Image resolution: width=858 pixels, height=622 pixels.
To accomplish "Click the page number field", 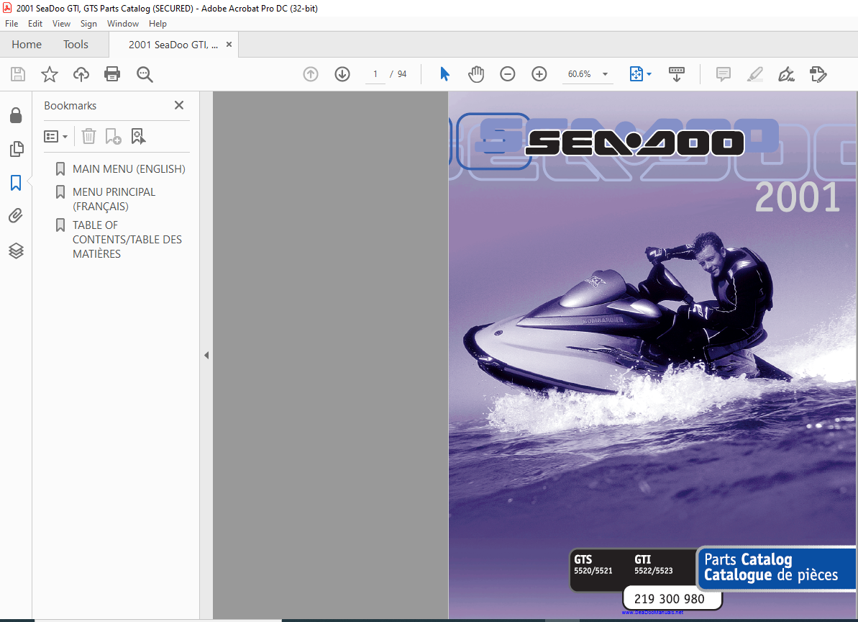I will point(375,74).
